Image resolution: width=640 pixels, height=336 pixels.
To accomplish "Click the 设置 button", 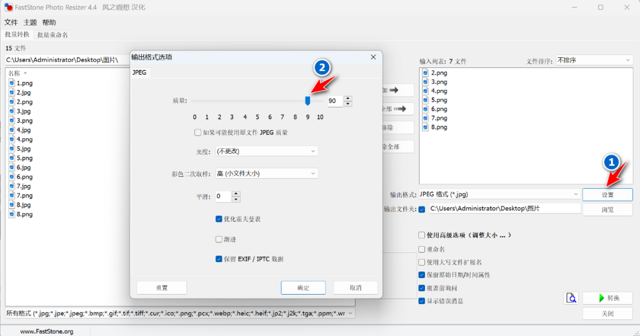I will click(x=608, y=195).
